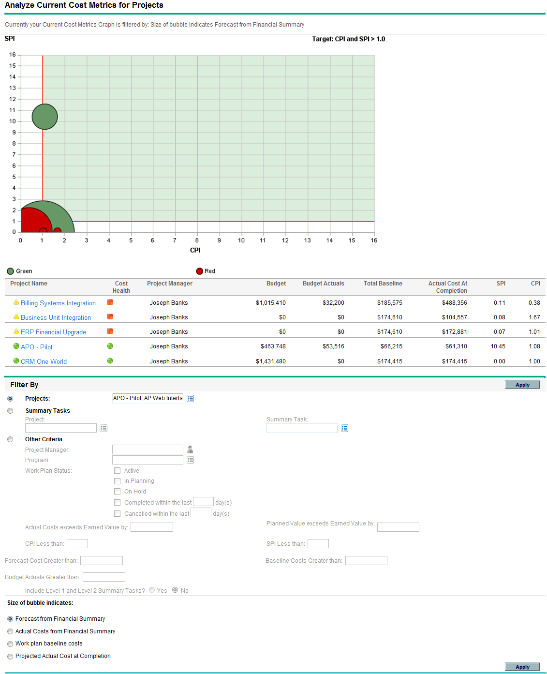The width and height of the screenshot is (547, 674).
Task: Select the Summary Tasks radio button
Action: (10, 411)
